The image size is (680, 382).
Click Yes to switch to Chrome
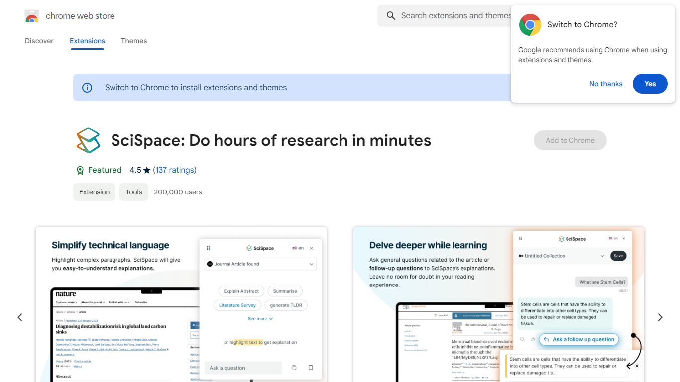(x=650, y=84)
